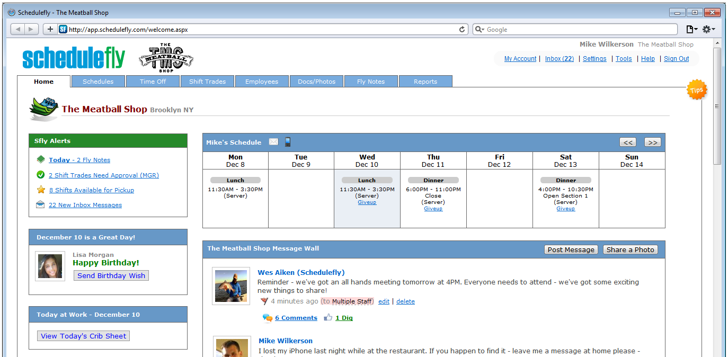Click the reload icon in address bar

[462, 30]
